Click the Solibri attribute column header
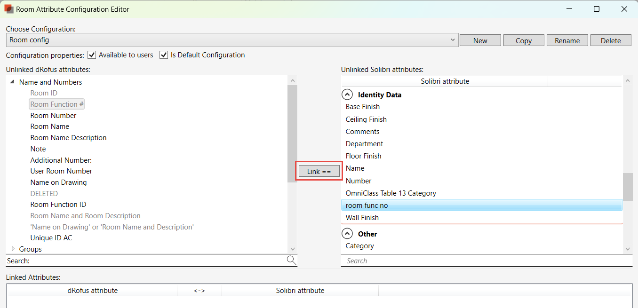Image resolution: width=638 pixels, height=308 pixels. 445,81
